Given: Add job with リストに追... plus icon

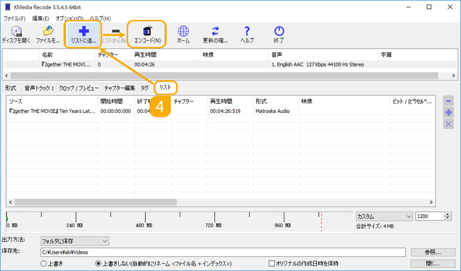Looking at the screenshot, I should 83,35.
